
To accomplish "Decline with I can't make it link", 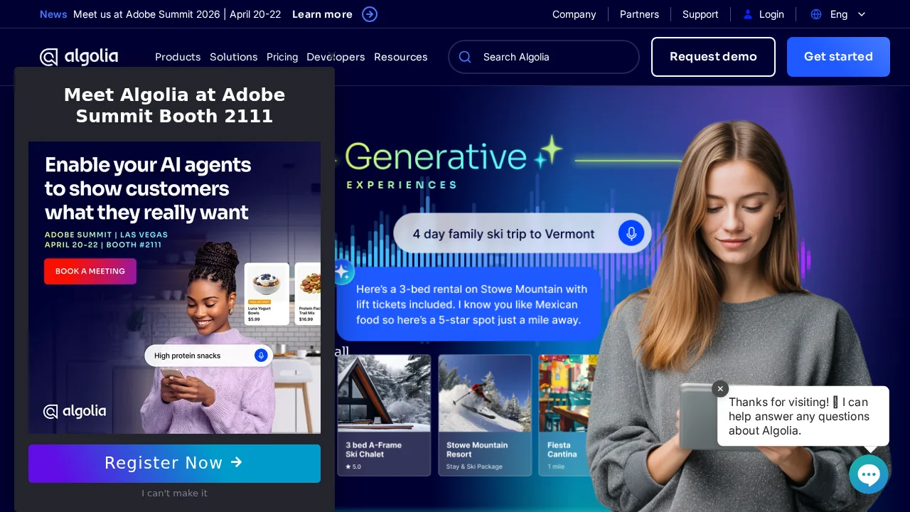I will pyautogui.click(x=174, y=494).
